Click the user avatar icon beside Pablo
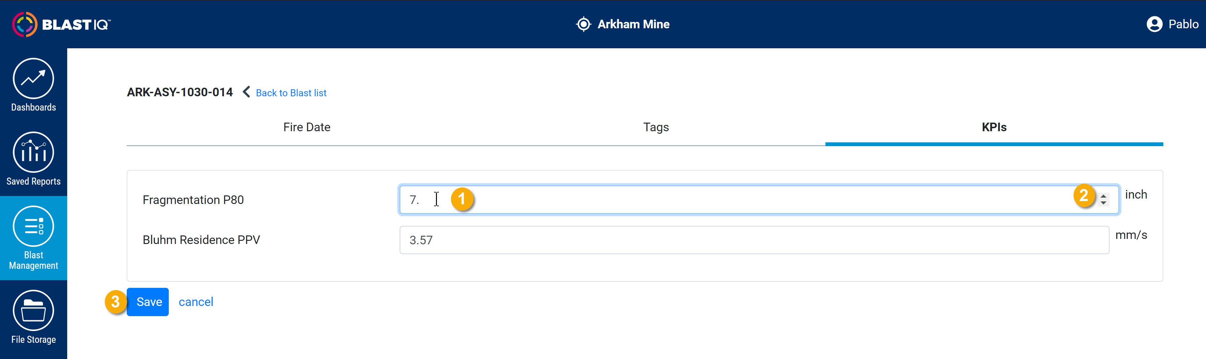This screenshot has width=1206, height=359. (1154, 24)
